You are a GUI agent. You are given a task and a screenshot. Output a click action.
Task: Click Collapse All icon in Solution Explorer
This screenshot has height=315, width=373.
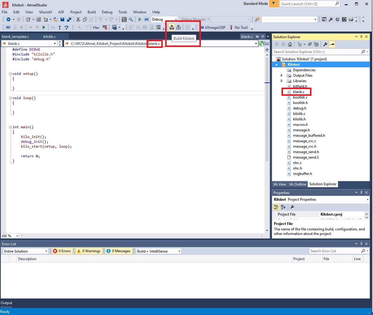pos(310,44)
